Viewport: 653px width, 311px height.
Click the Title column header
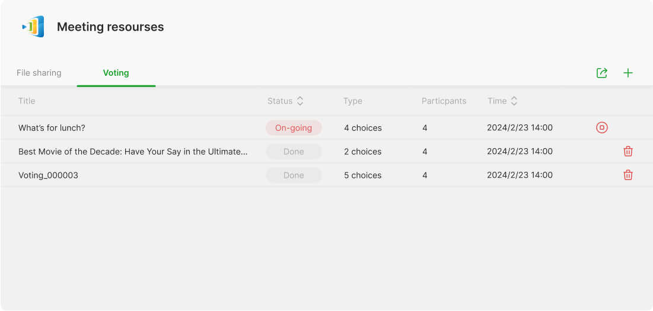click(27, 101)
